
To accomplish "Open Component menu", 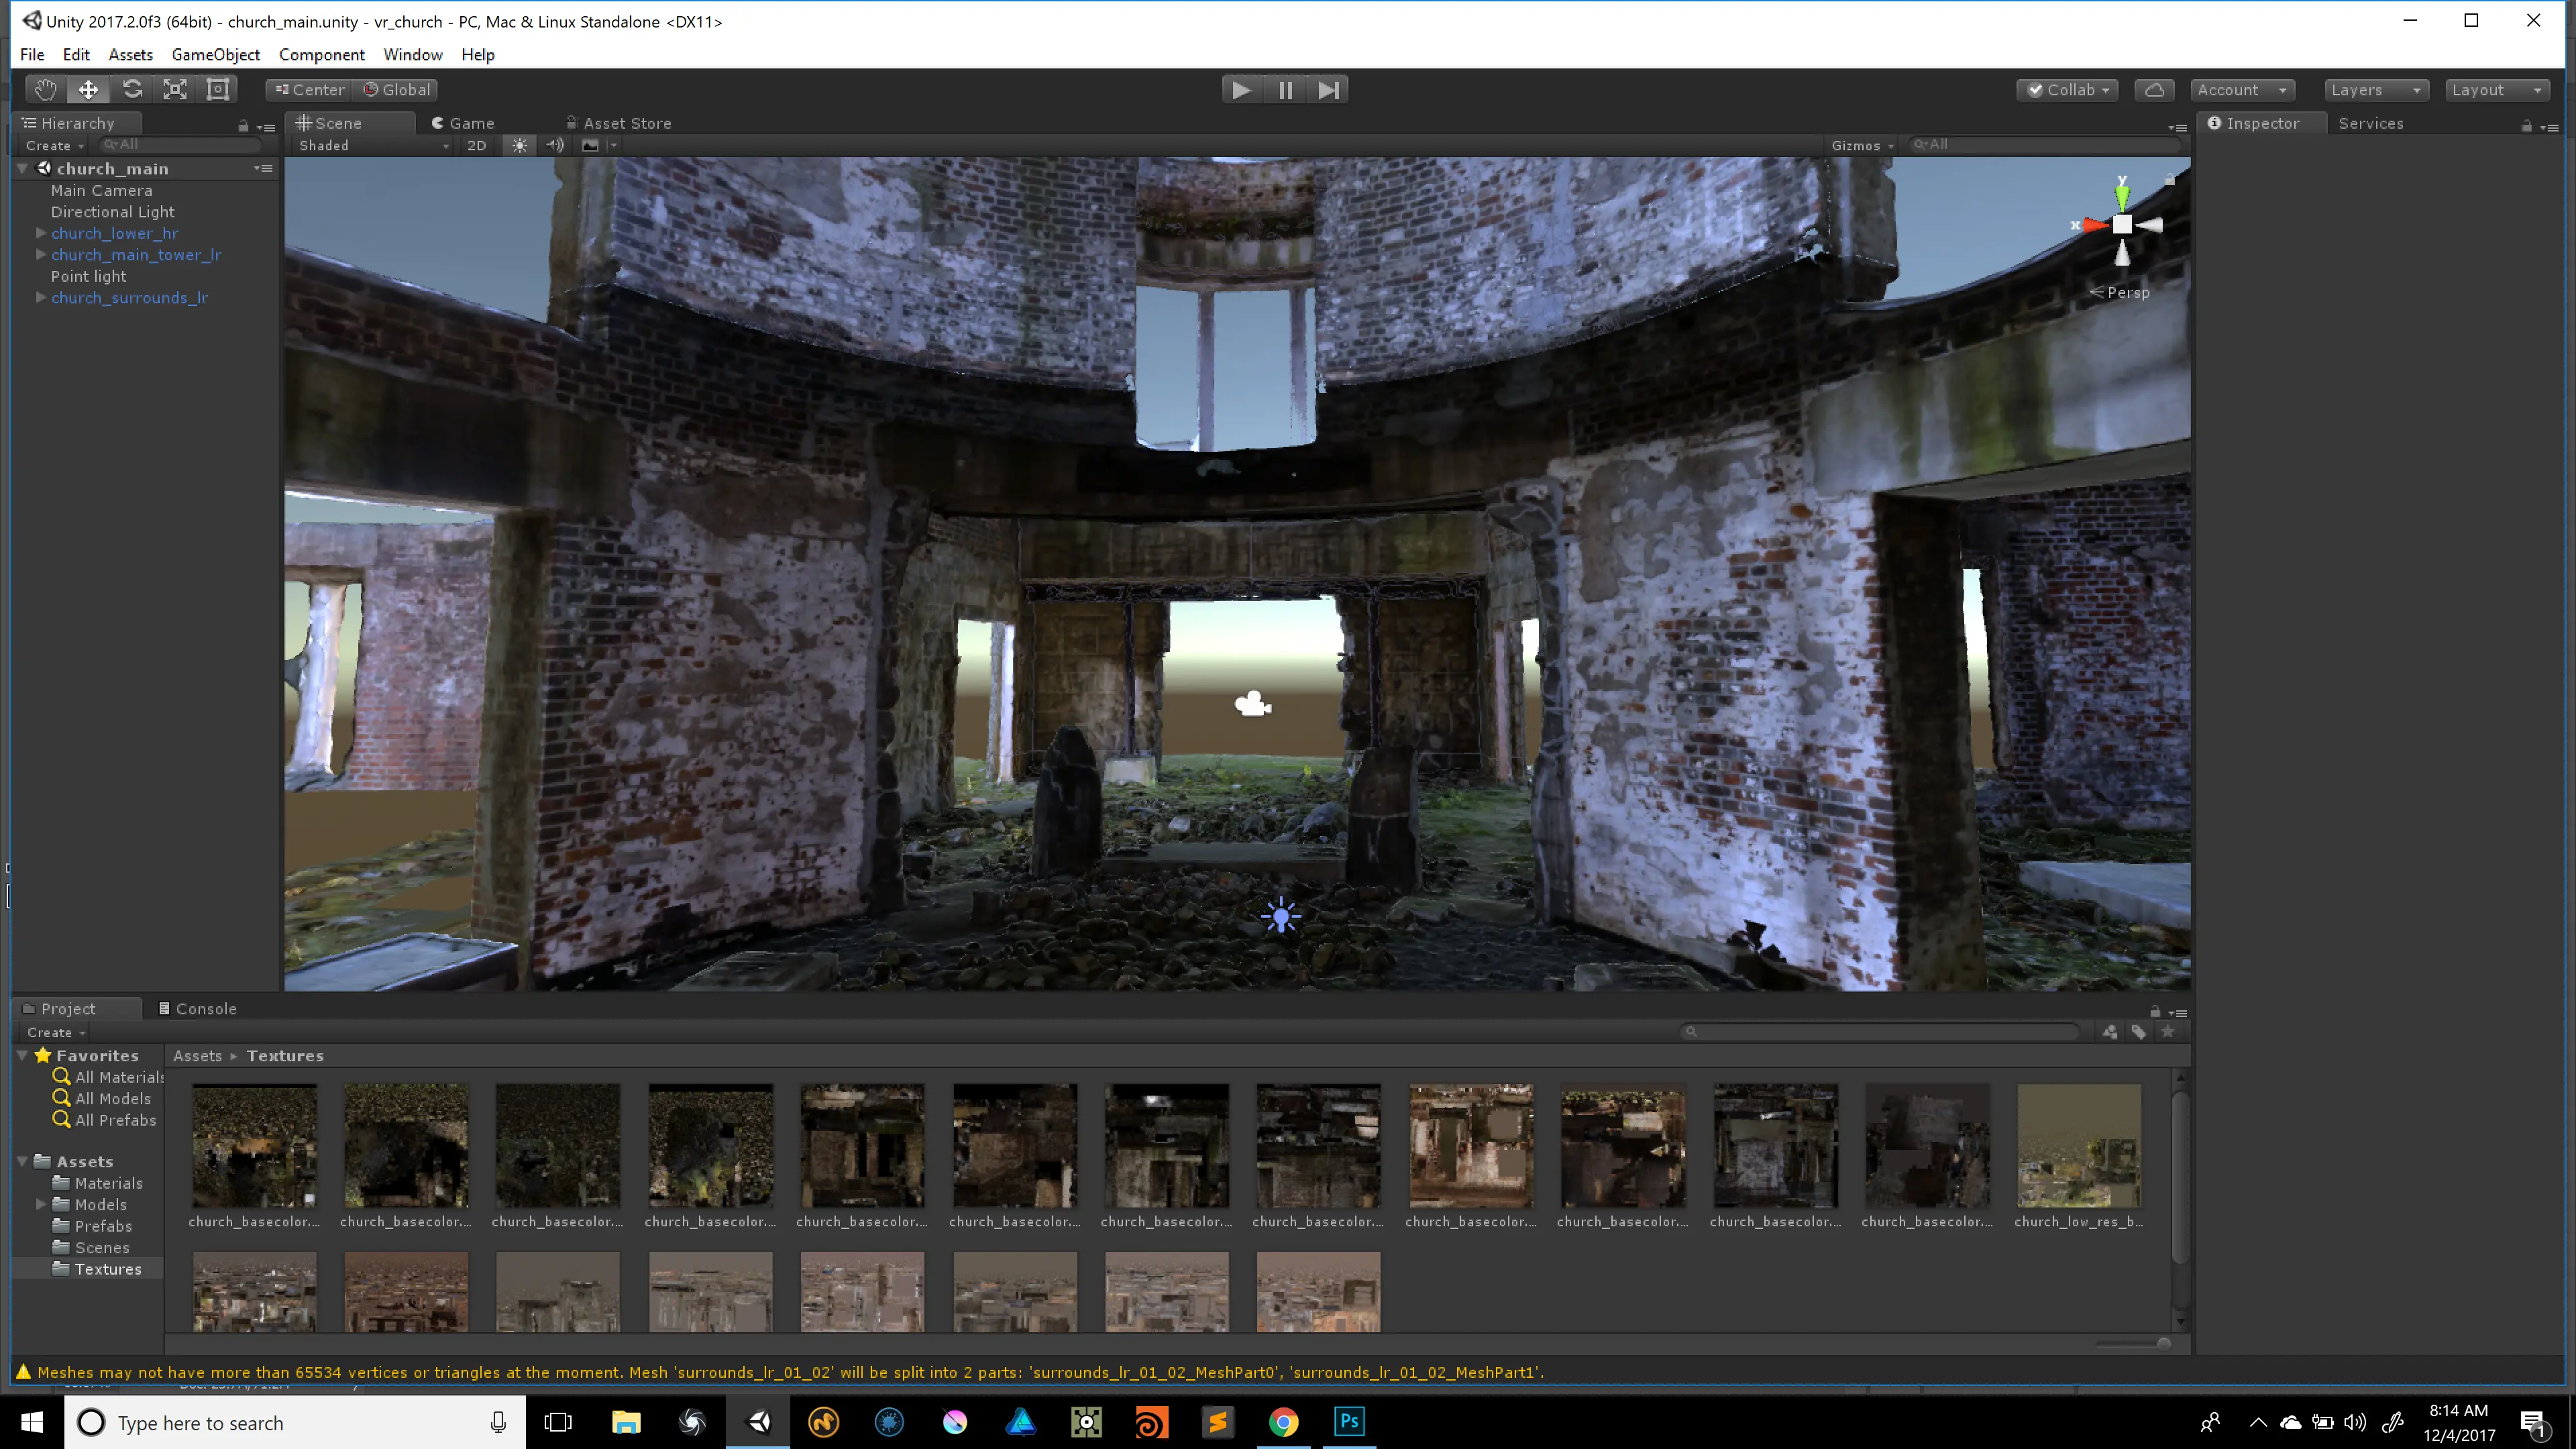I will click(x=321, y=55).
